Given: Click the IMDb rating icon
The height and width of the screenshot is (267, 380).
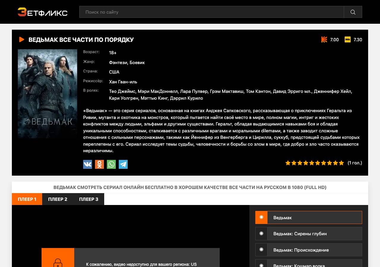Looking at the screenshot, I should click(348, 39).
